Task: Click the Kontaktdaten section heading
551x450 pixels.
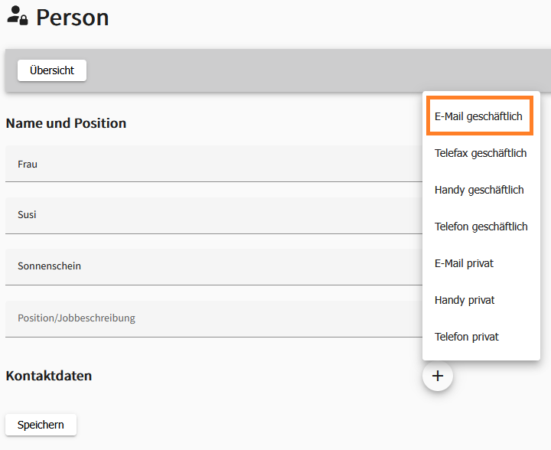Action: click(x=48, y=376)
